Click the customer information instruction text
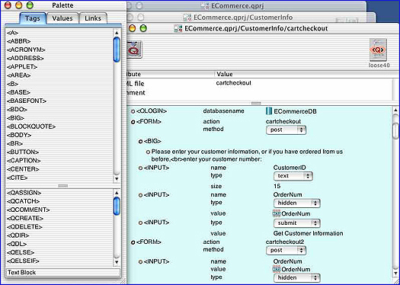The height and width of the screenshot is (285, 400). coord(247,155)
